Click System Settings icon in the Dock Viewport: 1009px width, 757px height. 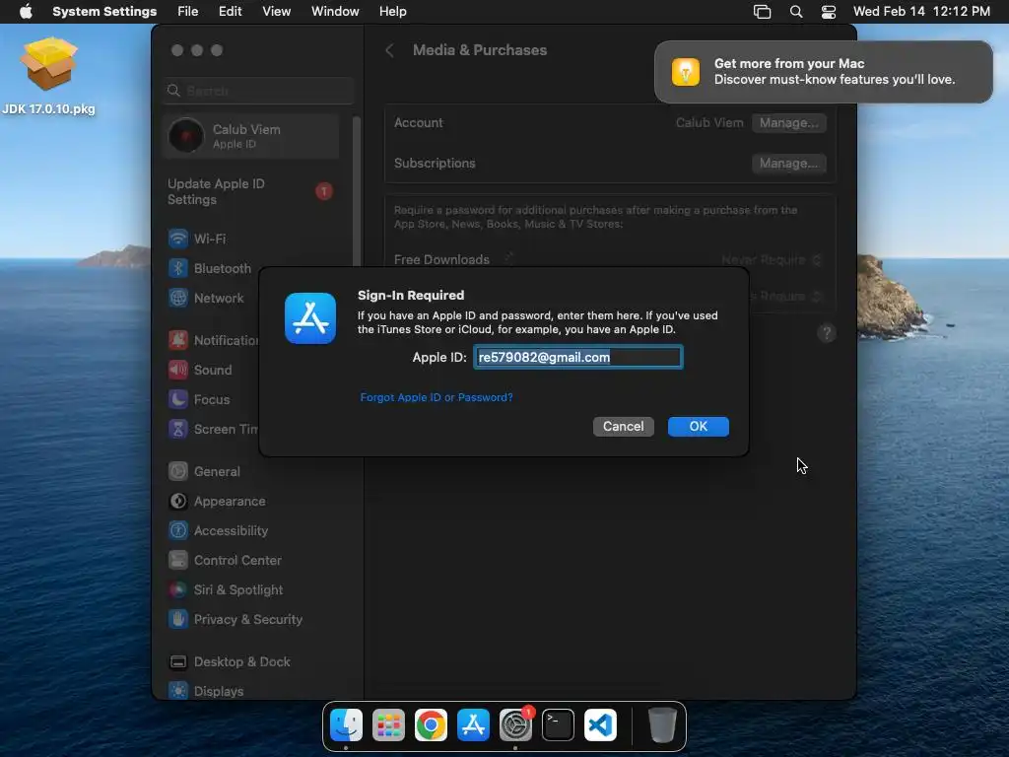[x=515, y=724]
